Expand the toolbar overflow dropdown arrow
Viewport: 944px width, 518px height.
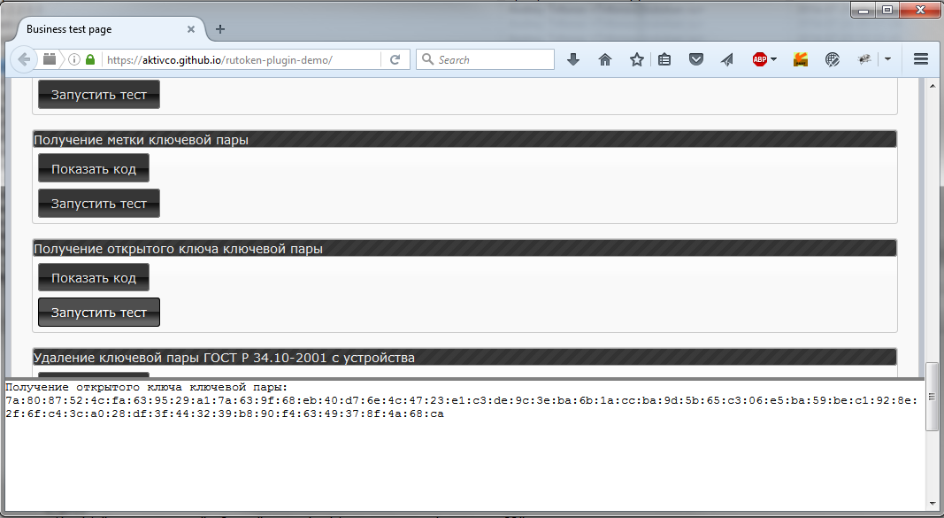point(886,59)
